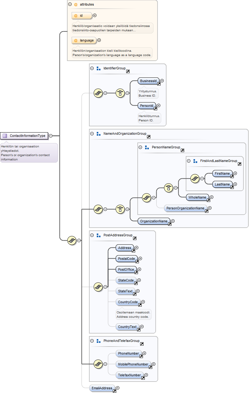Image resolution: width=249 pixels, height=393 pixels.
Task: Click the 'Osoitemaan maakoodi' annotation text
Action: point(133,312)
